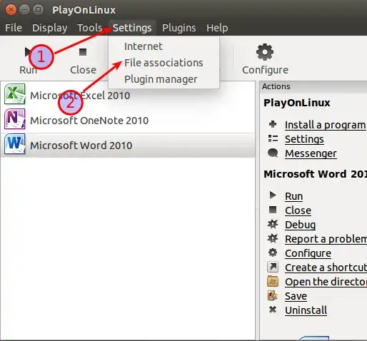Click Open the directory link
Screen dimensions: 367x341
click(326, 282)
